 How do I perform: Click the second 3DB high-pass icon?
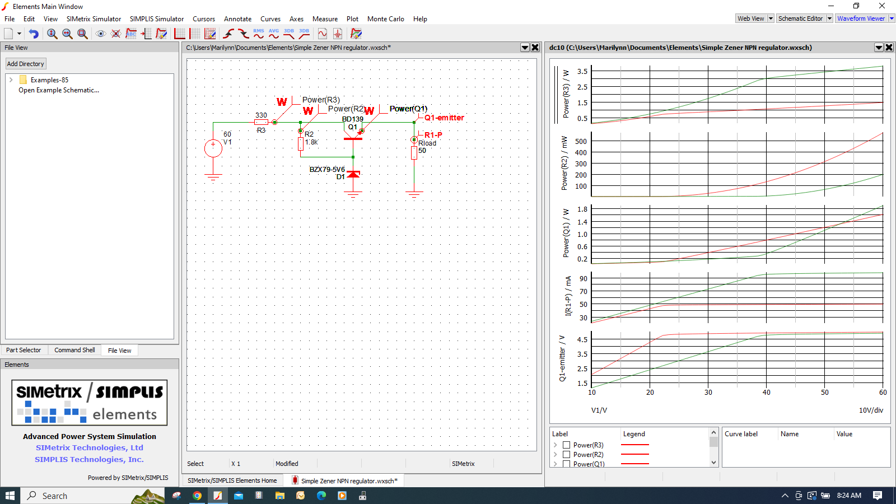(x=304, y=34)
